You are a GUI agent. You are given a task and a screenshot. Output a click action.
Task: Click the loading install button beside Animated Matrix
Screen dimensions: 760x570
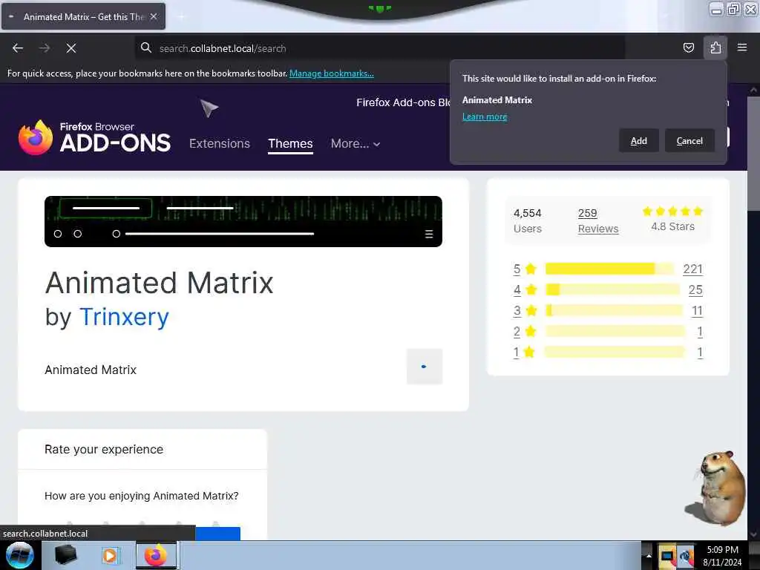tap(424, 367)
